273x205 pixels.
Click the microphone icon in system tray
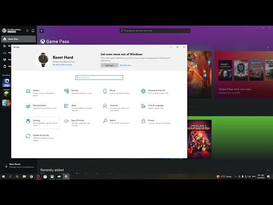pyautogui.click(x=243, y=176)
